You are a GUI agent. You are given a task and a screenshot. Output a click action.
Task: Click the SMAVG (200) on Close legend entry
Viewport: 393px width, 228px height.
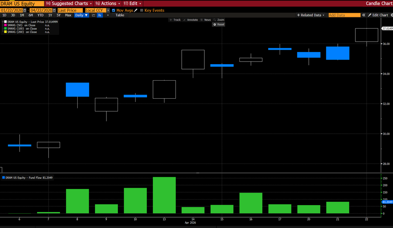[x=22, y=32]
